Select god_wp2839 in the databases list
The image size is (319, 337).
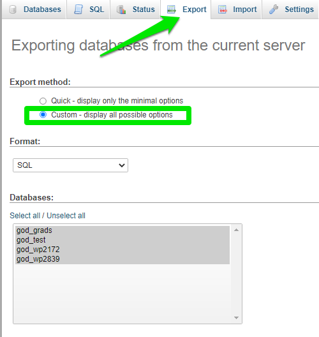tap(122, 259)
